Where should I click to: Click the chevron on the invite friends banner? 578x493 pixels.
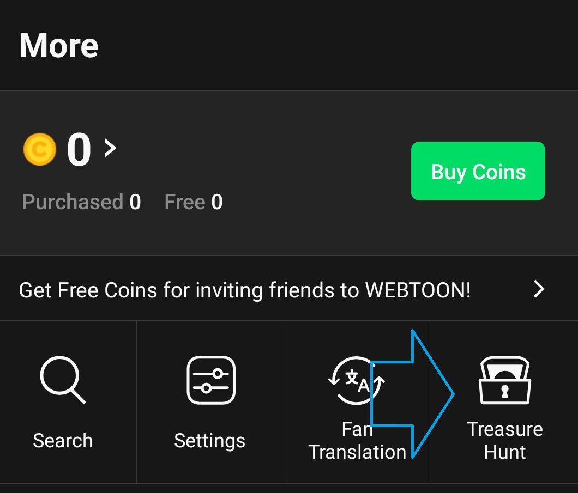click(539, 289)
